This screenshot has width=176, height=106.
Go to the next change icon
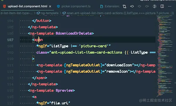(x=147, y=6)
